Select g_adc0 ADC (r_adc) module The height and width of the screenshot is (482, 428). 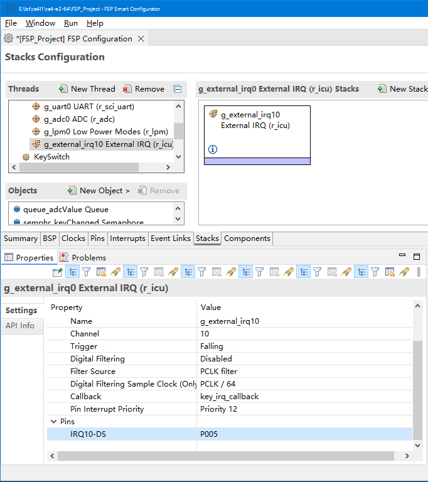(x=79, y=119)
